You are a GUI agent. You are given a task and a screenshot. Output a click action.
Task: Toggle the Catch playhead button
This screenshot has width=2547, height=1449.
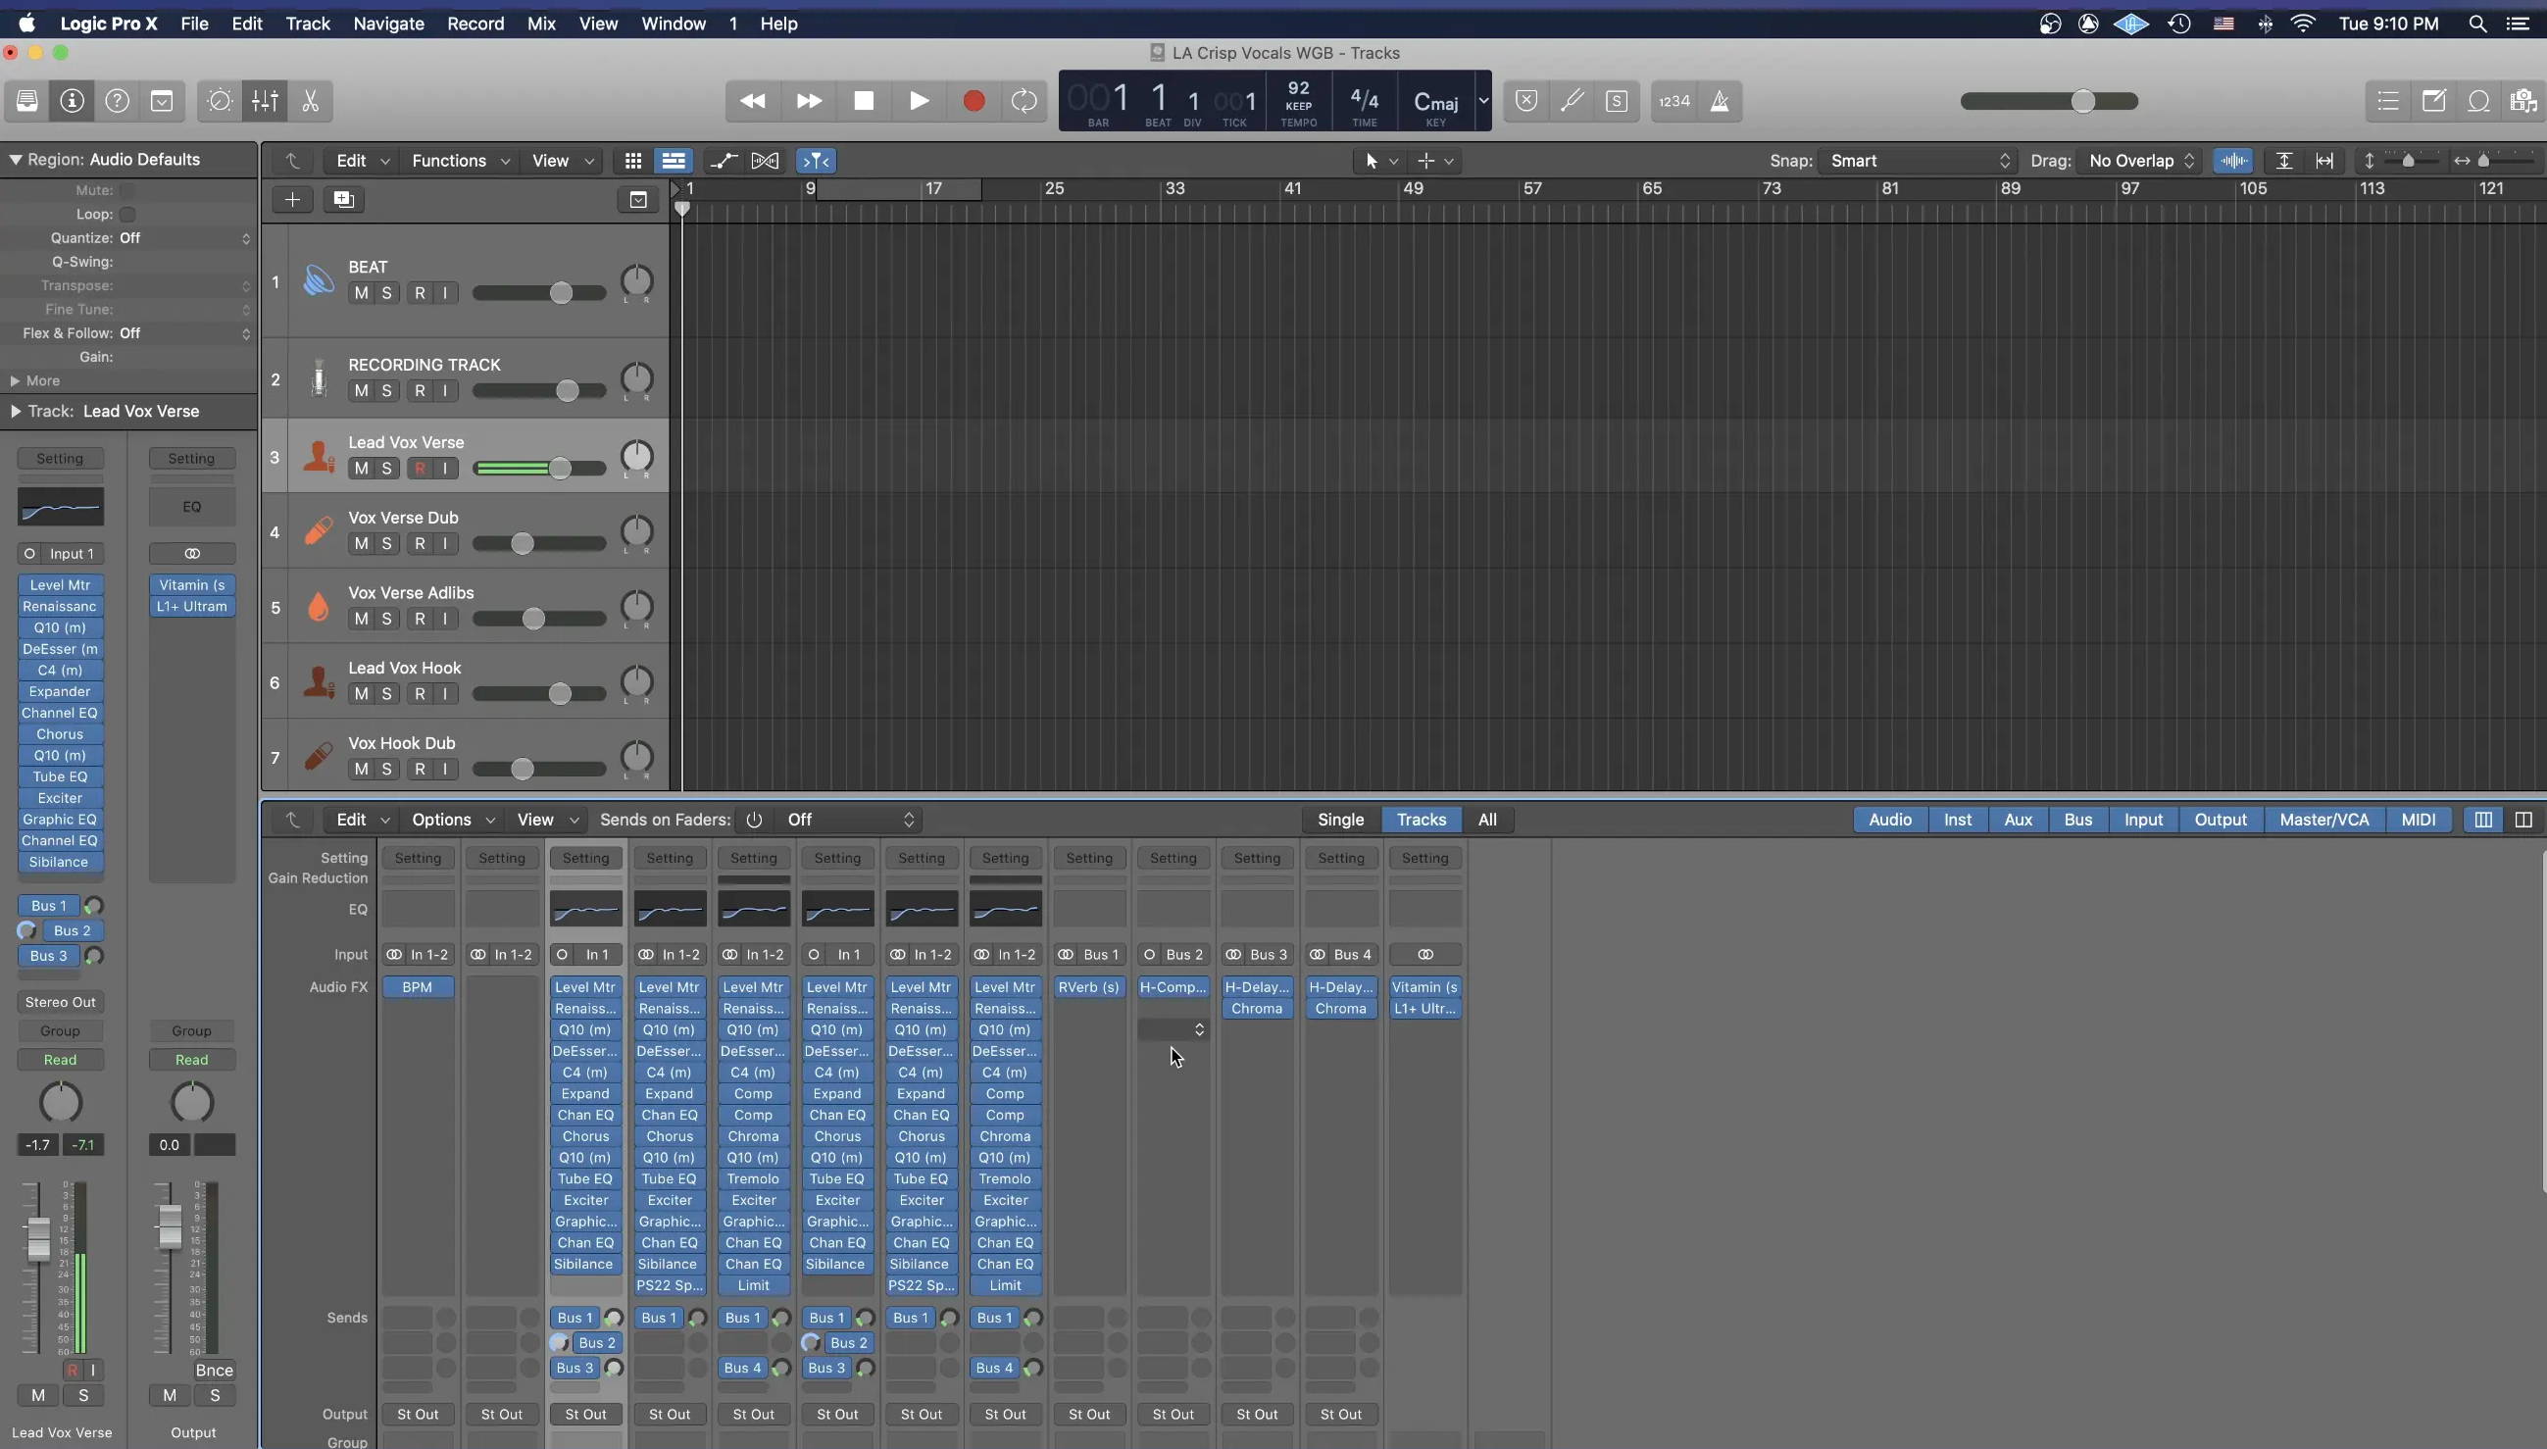815,160
